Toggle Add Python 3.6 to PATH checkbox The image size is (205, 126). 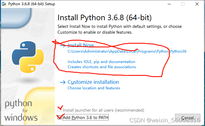(x=59, y=117)
